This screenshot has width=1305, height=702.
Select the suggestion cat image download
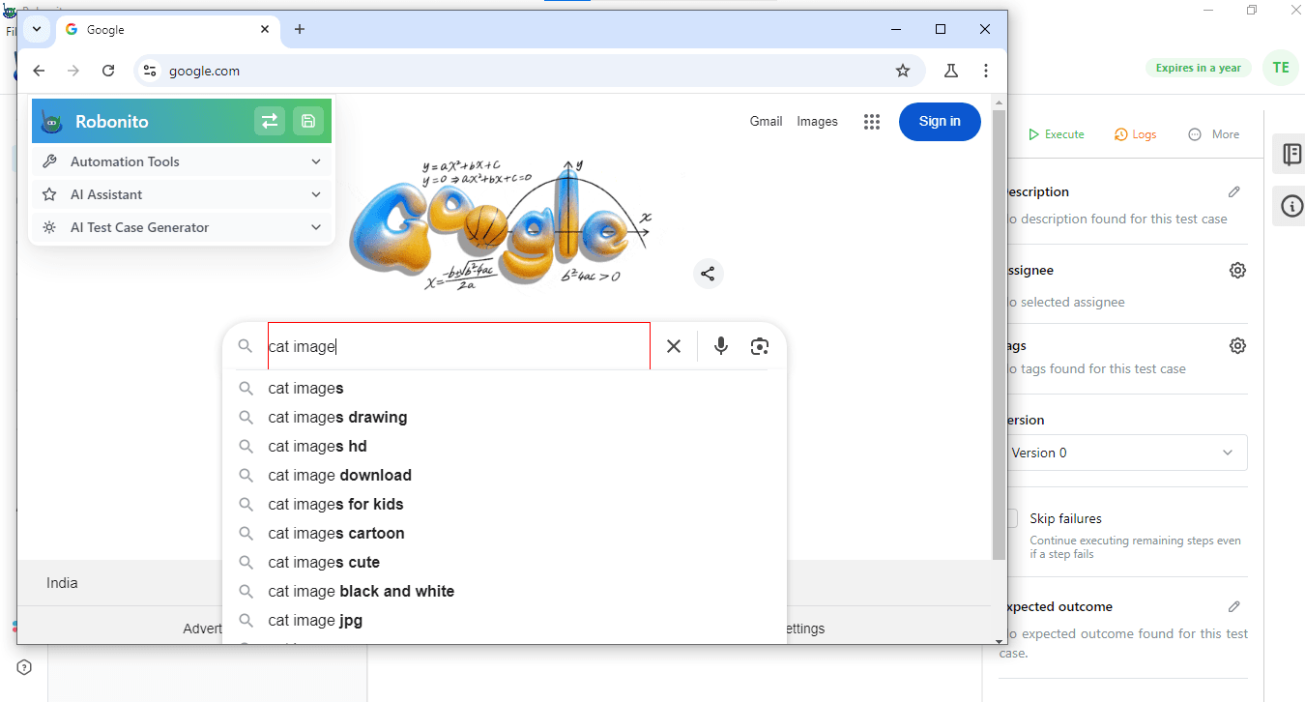[505, 476]
